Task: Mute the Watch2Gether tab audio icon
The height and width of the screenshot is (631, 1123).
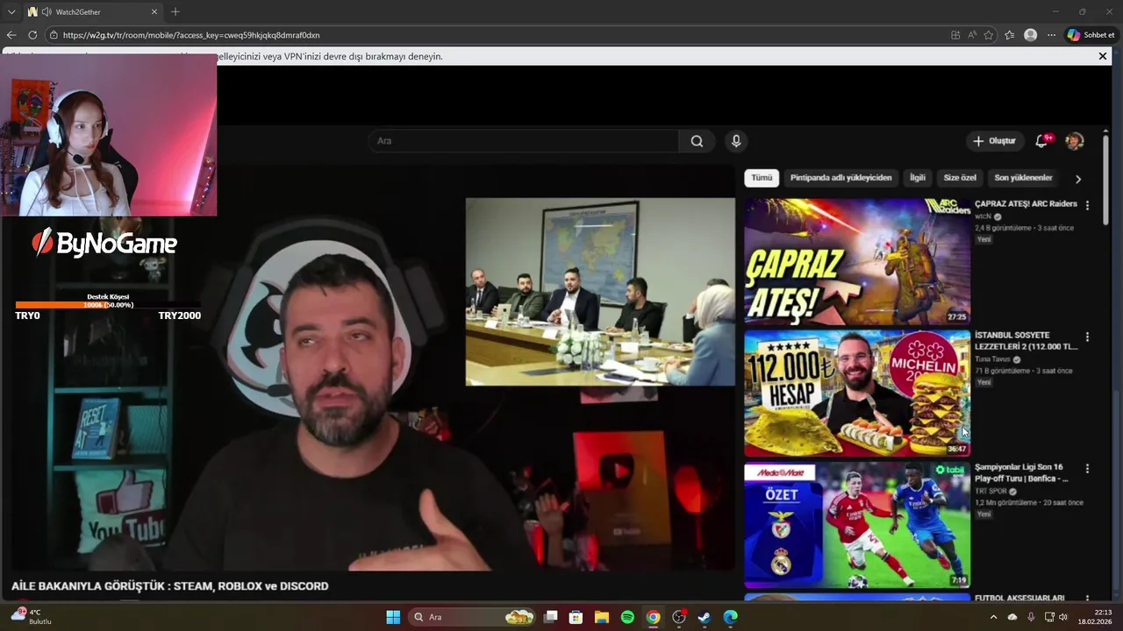Action: click(x=46, y=12)
